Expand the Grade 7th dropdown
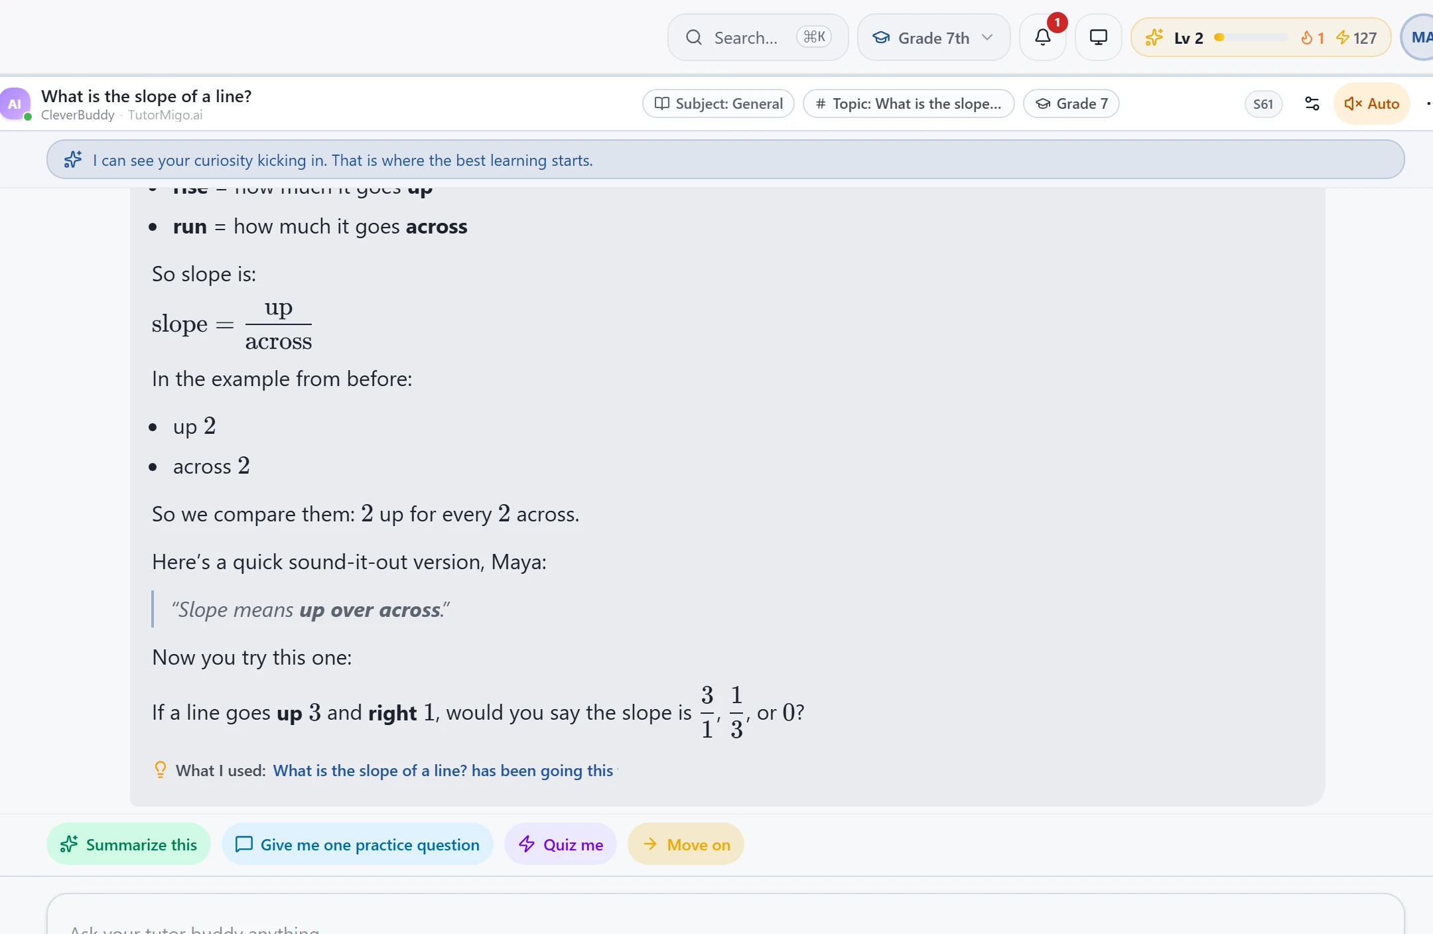 [x=933, y=38]
